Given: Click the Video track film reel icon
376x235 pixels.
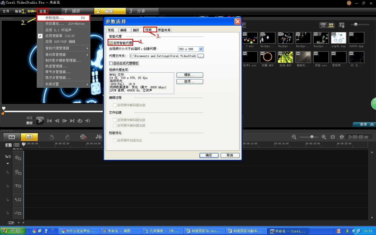Looking at the screenshot, I should click(18, 158).
